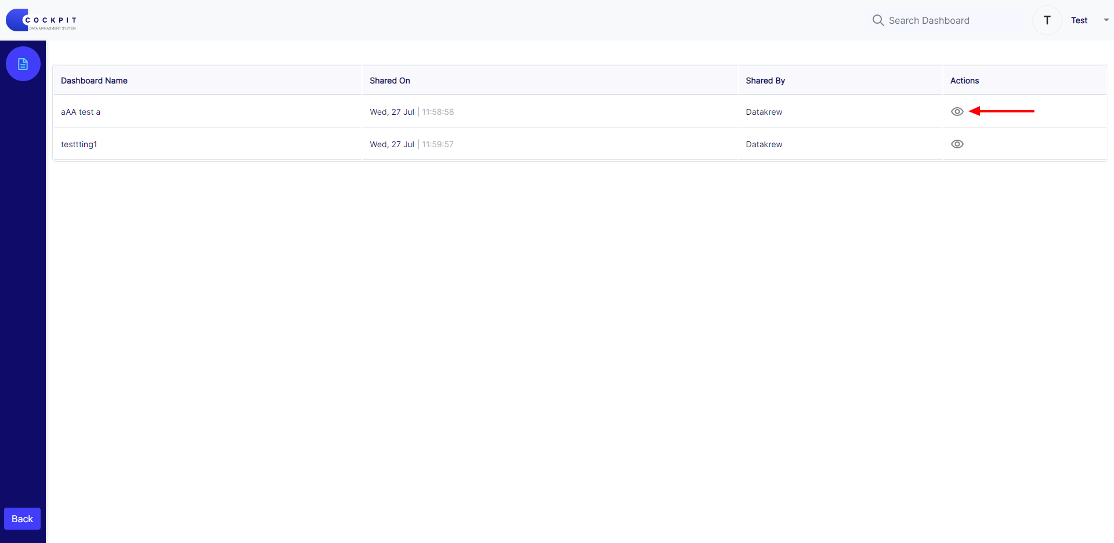Screen dimensions: 1114x543
Task: Show preview of the first shared dashboard
Action: pyautogui.click(x=957, y=111)
